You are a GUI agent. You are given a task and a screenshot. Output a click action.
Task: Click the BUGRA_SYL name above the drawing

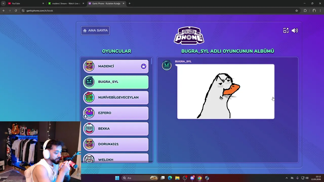click(x=183, y=61)
